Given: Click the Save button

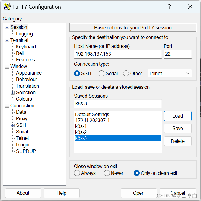Looking at the screenshot, I should click(x=178, y=128).
